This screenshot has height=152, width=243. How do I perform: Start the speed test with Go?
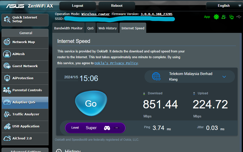(91, 103)
